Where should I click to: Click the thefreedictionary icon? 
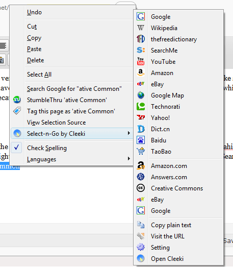141,39
